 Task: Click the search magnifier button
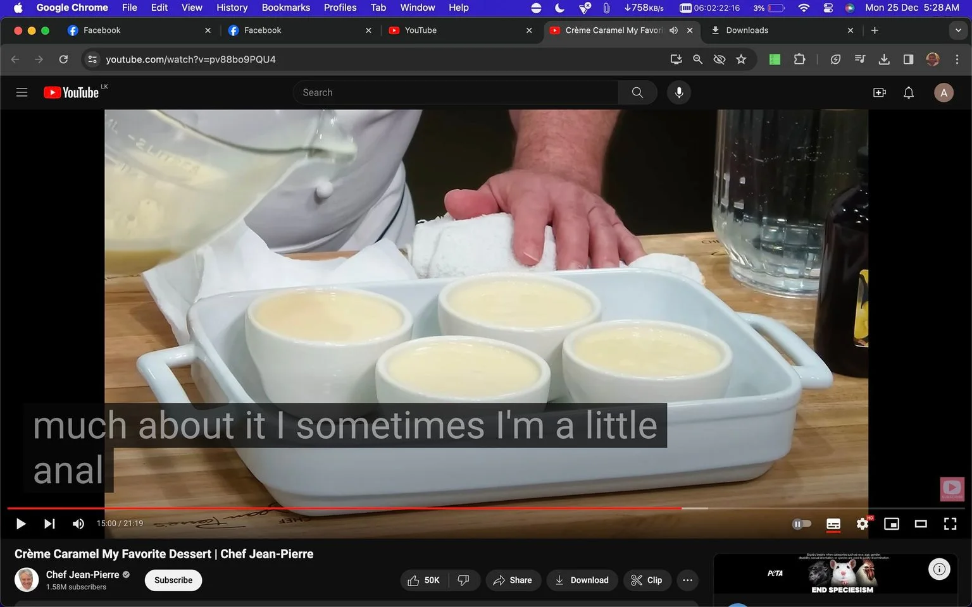pyautogui.click(x=637, y=92)
